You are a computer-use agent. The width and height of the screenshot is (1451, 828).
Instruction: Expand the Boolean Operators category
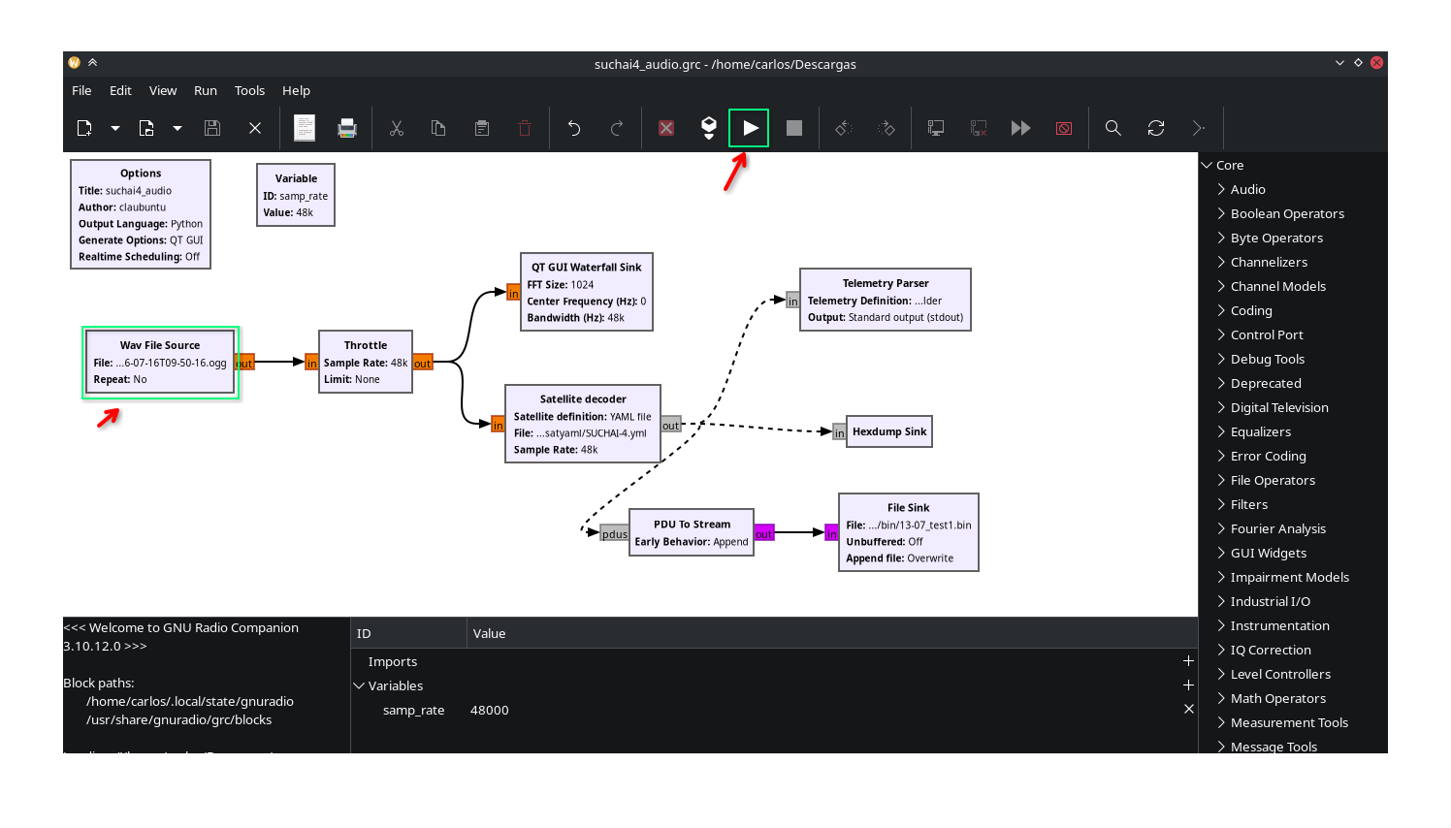pos(1221,213)
